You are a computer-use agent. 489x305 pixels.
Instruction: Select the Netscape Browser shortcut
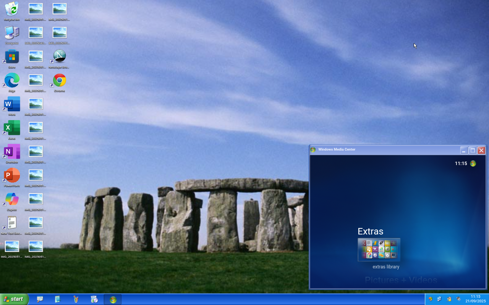point(59,56)
